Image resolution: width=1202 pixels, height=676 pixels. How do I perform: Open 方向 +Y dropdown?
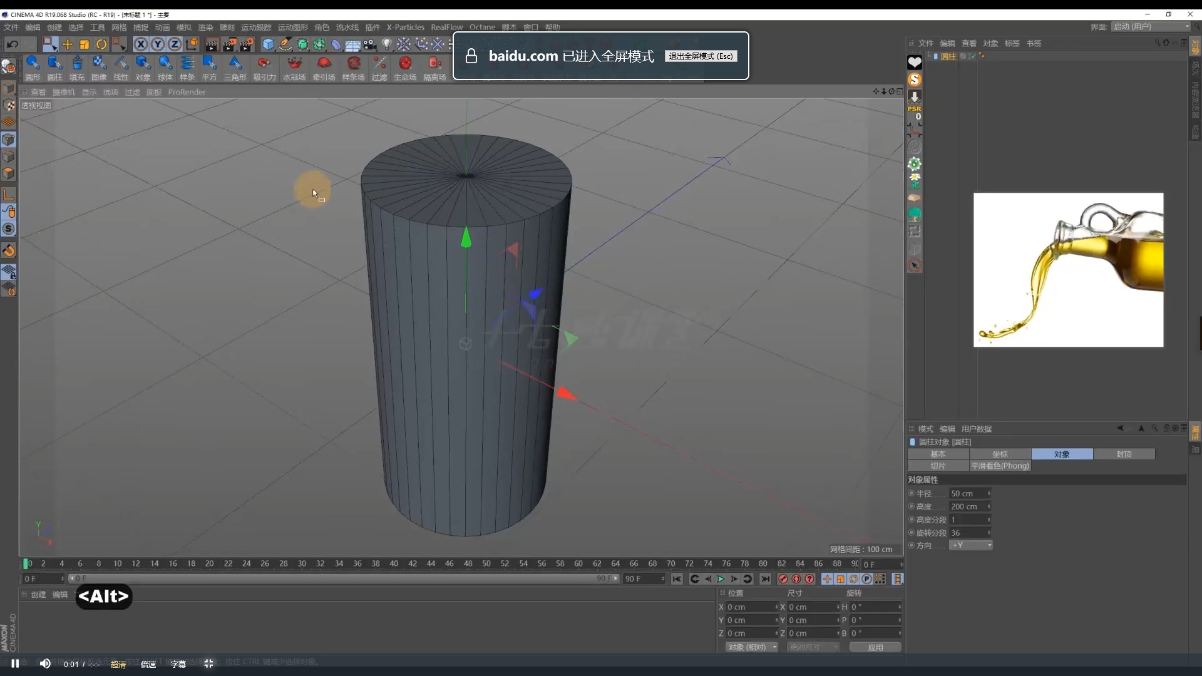click(x=971, y=545)
